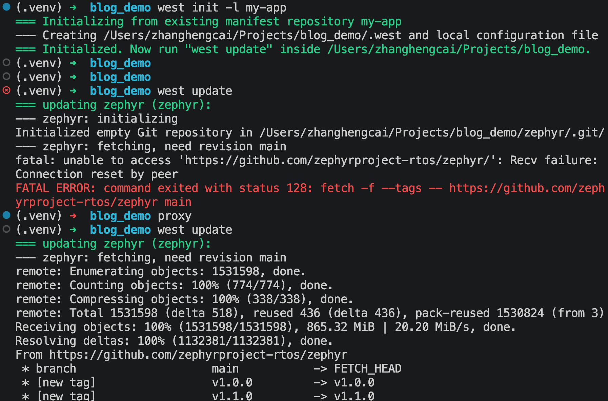Click the 'FETCH_HEAD' text
Viewport: 608px width, 401px height.
pos(368,368)
